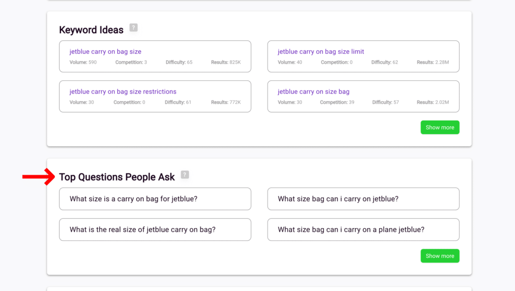Show more keyword ideas
515x291 pixels.
coord(440,127)
